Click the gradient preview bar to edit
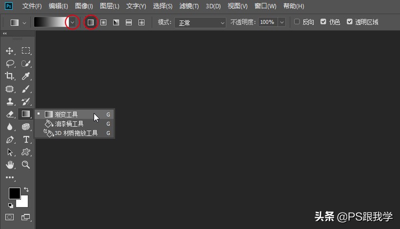 point(51,22)
